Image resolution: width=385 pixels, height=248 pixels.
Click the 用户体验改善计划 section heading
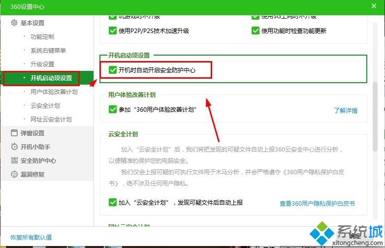132,94
